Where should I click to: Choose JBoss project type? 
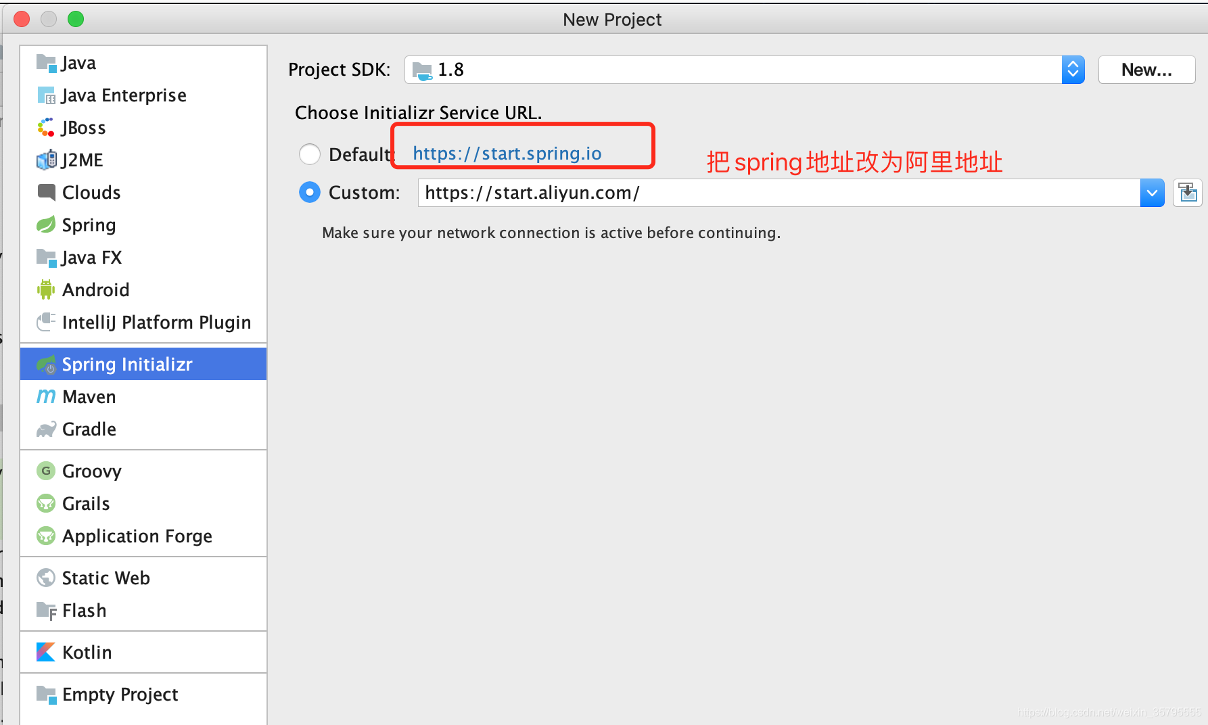[x=83, y=128]
